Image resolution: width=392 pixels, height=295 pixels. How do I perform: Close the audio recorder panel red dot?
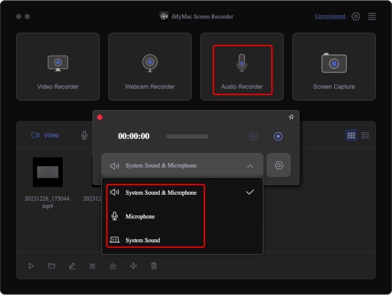click(x=100, y=117)
